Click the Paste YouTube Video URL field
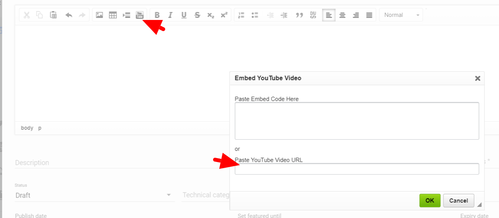This screenshot has width=499, height=218. click(x=357, y=169)
